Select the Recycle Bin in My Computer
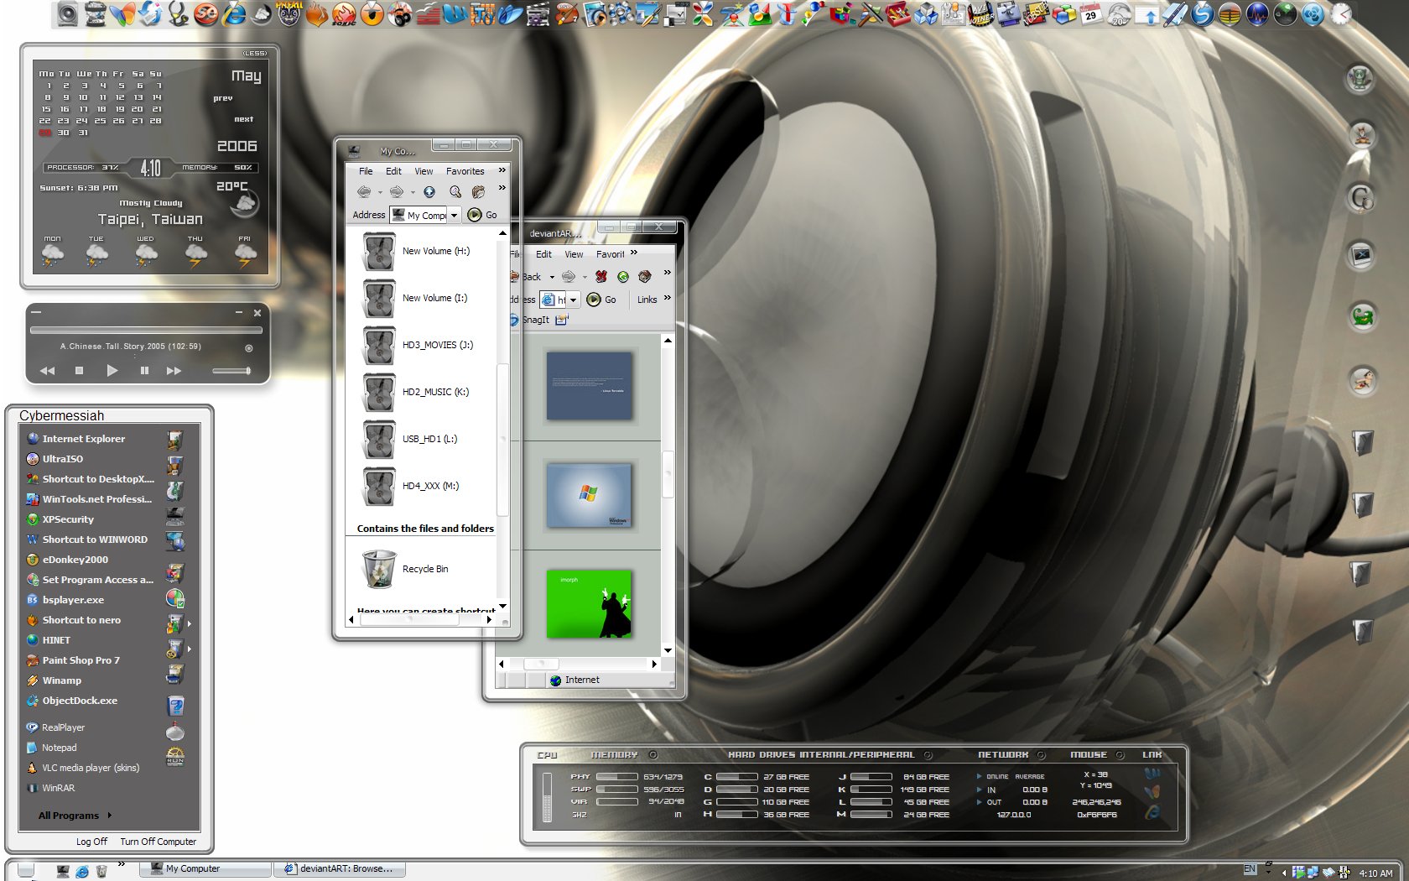 pos(406,569)
